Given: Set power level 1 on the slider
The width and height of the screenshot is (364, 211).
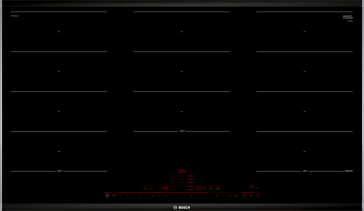Looking at the screenshot, I should 127,196.
